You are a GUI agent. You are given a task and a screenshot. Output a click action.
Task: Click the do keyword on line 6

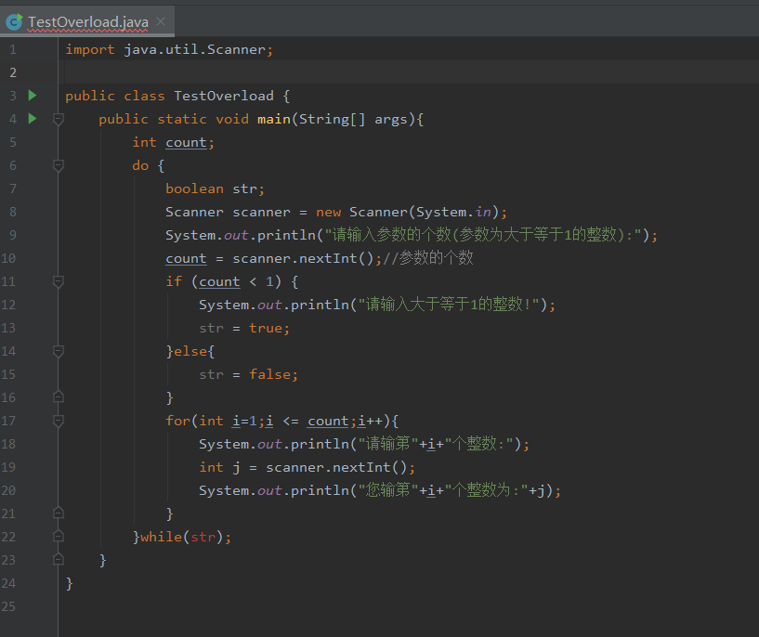click(x=140, y=165)
